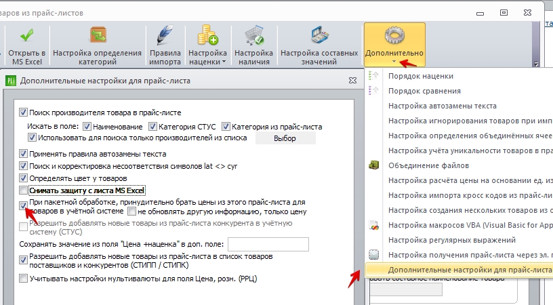
Task: Toggle detect product color checkbox
Action: pos(23,178)
